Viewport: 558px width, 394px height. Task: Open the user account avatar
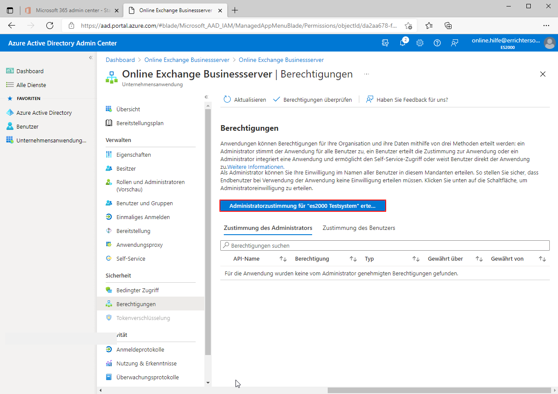click(x=550, y=43)
